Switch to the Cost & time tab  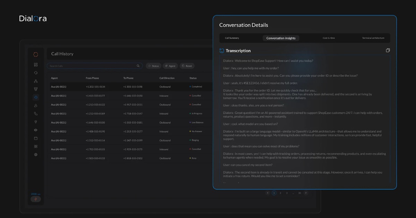click(x=329, y=38)
